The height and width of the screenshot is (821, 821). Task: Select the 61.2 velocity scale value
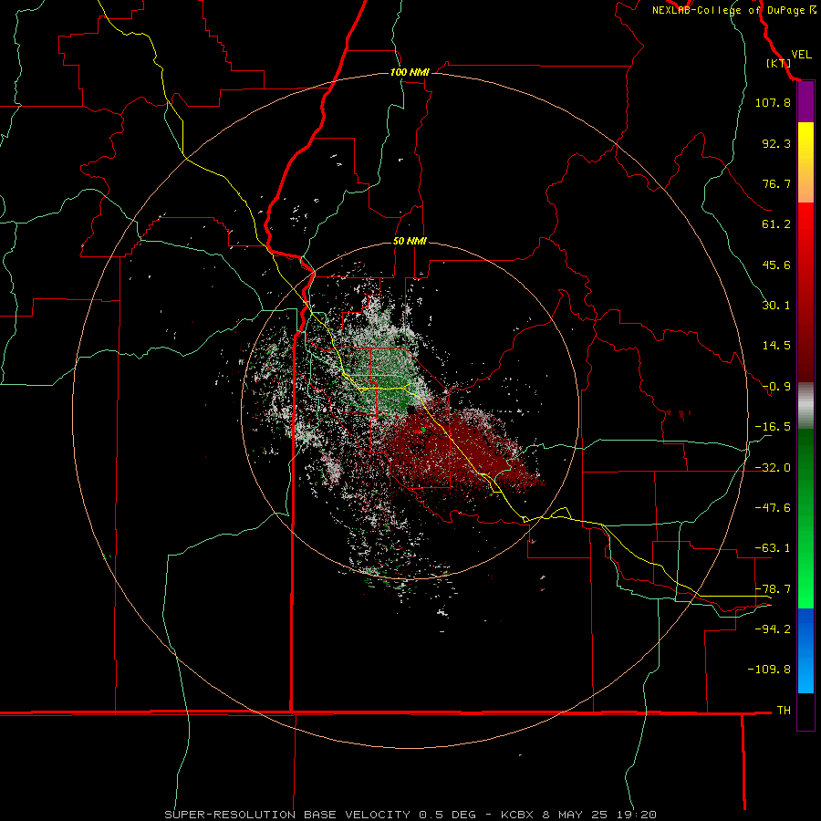click(x=776, y=224)
